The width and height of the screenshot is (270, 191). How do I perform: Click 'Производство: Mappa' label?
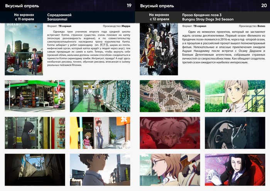tap(116, 26)
